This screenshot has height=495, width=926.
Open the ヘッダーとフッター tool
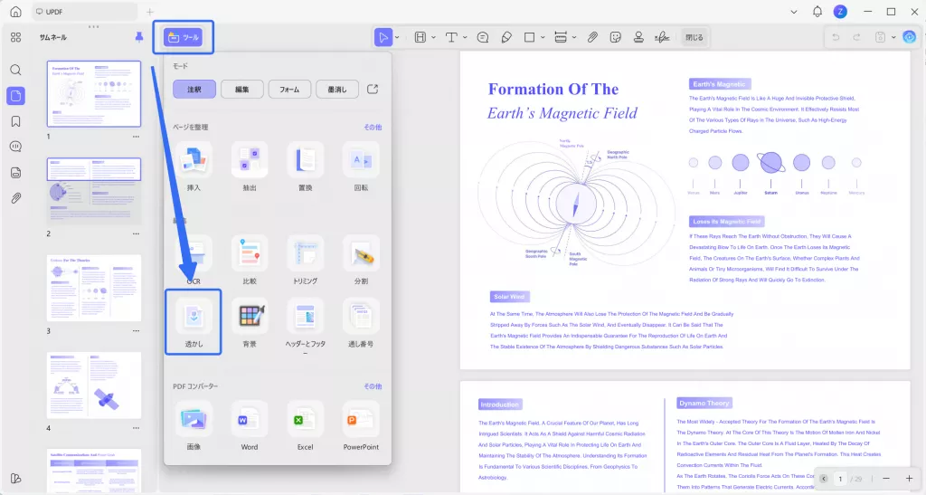(305, 326)
